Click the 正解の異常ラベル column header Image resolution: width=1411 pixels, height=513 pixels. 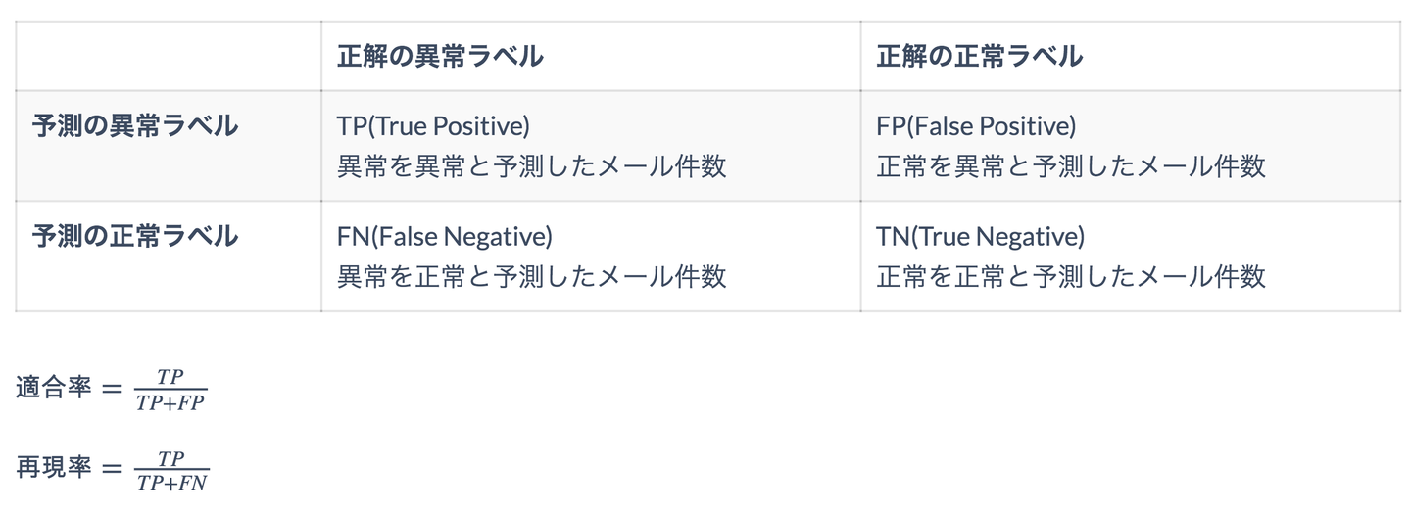tap(440, 57)
